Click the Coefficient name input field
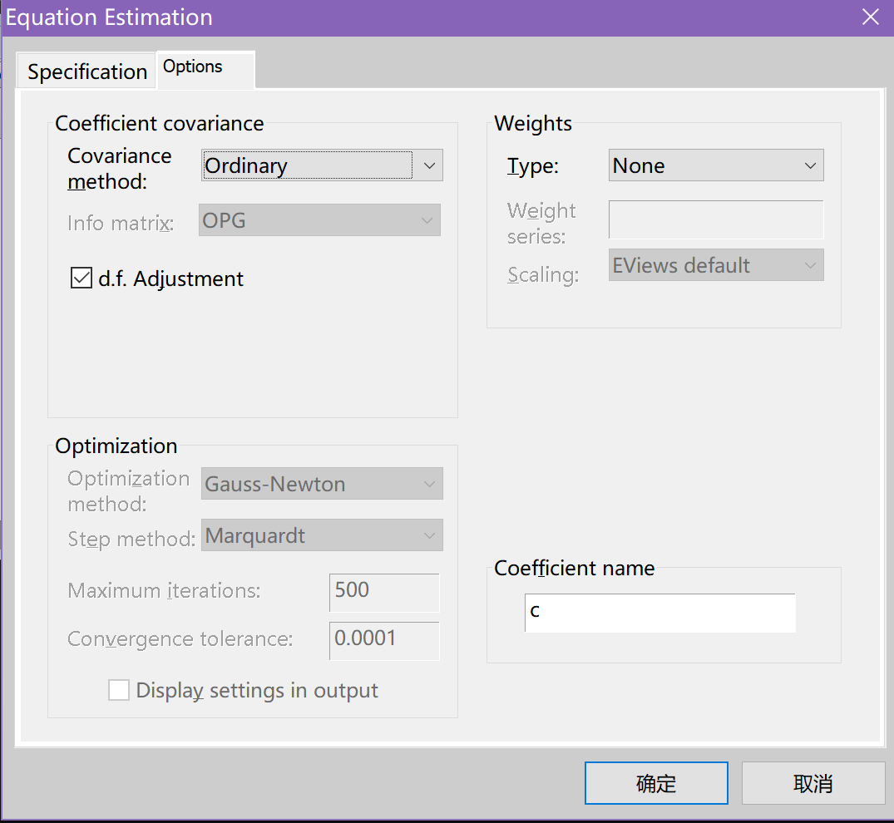 (659, 613)
